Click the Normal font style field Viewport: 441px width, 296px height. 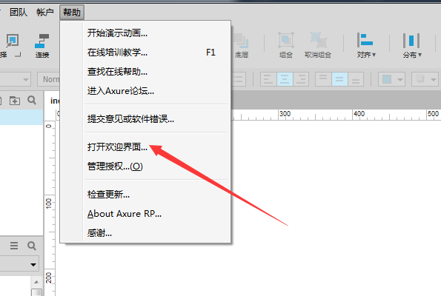point(48,79)
